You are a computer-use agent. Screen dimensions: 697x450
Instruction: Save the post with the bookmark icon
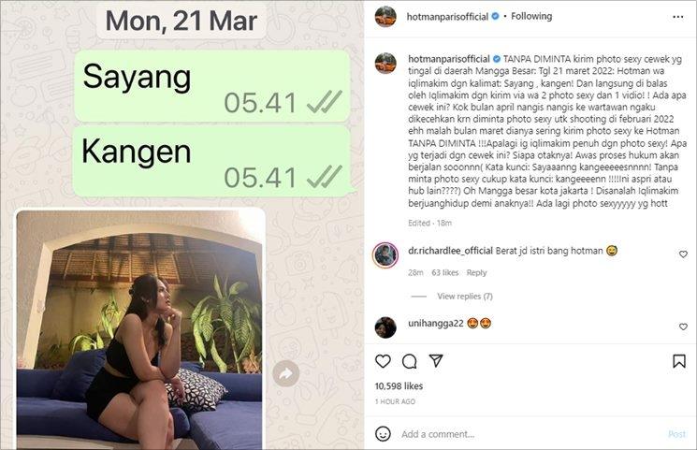[x=679, y=361]
